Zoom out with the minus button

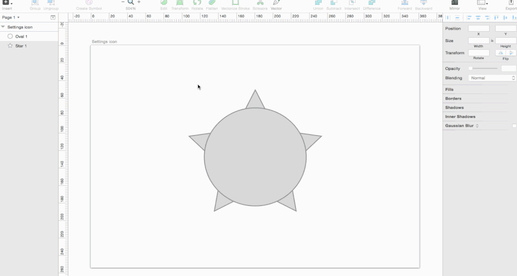tap(123, 2)
